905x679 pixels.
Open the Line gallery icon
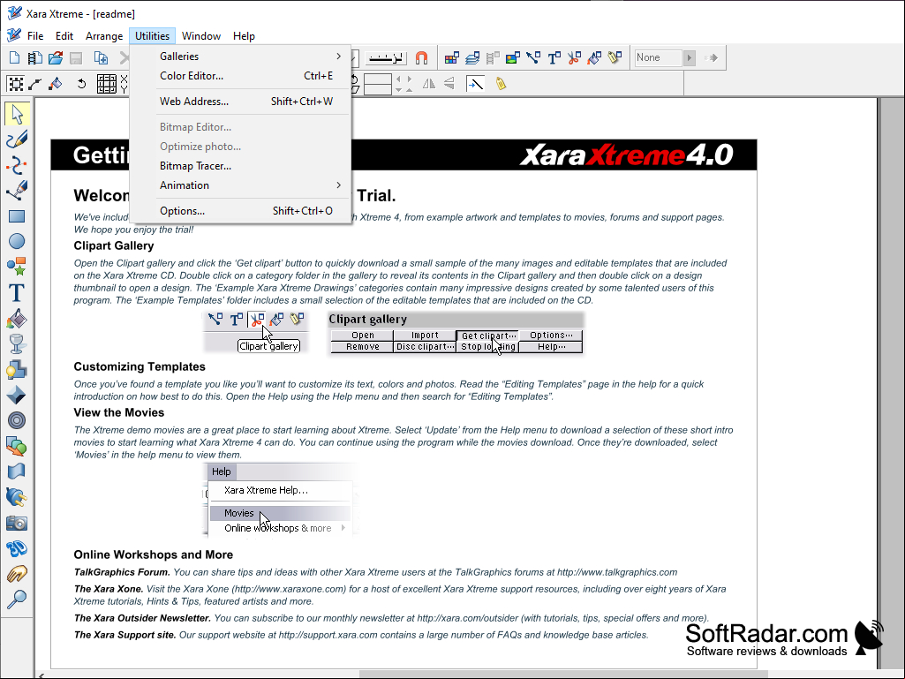[x=533, y=57]
